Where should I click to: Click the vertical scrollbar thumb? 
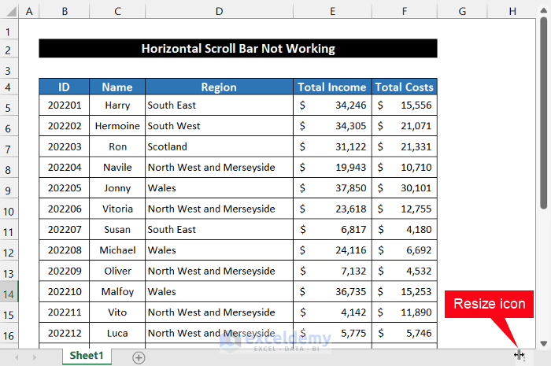544,113
